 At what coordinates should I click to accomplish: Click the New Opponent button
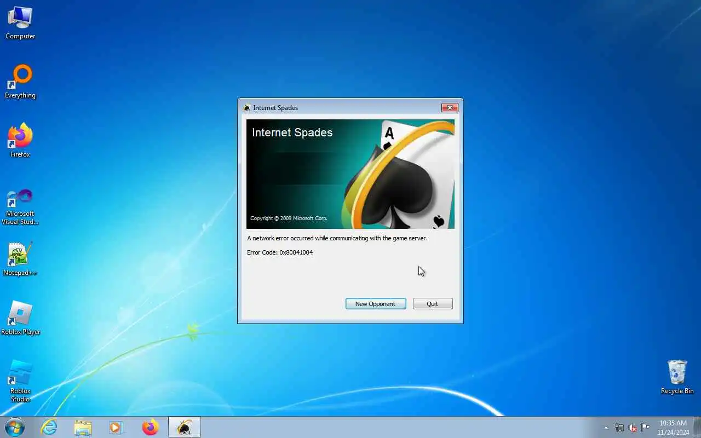click(x=376, y=304)
